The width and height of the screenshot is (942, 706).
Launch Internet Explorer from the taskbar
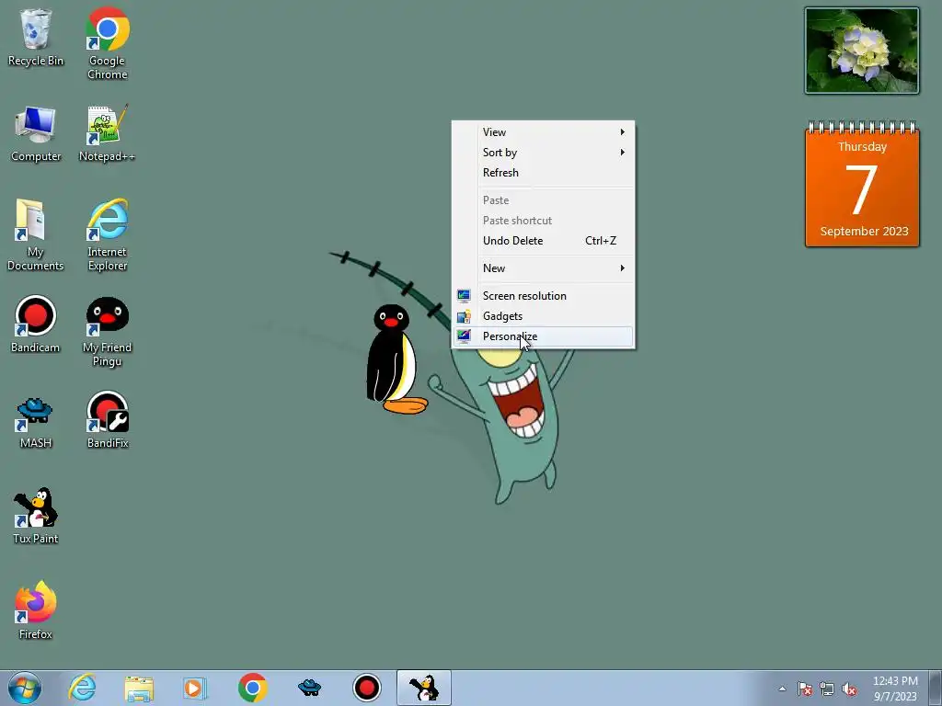click(82, 688)
